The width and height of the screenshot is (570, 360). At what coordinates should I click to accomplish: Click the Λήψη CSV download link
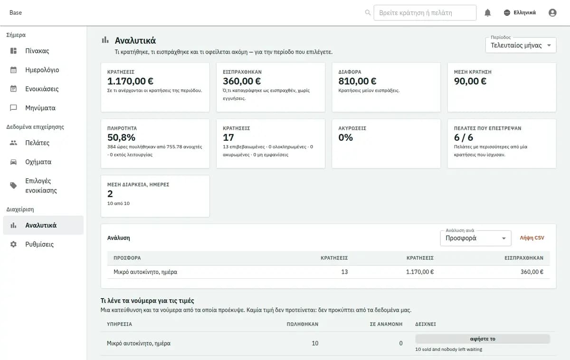pos(532,238)
